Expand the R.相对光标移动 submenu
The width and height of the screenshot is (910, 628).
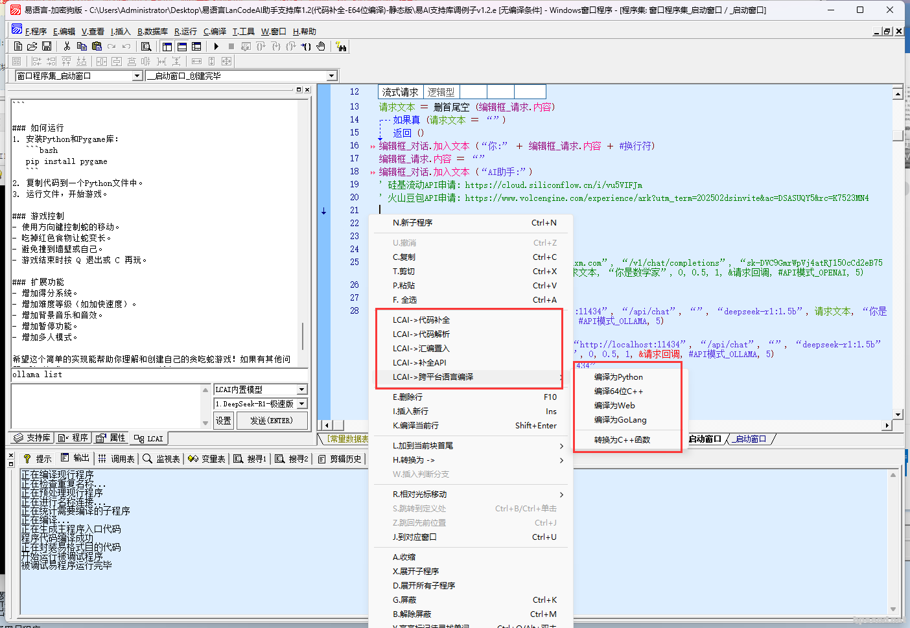(x=471, y=494)
